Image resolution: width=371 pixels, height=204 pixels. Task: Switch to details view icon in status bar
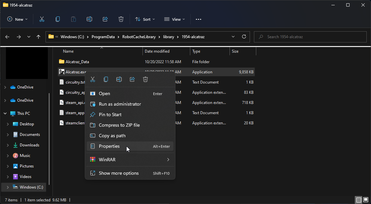(x=359, y=200)
